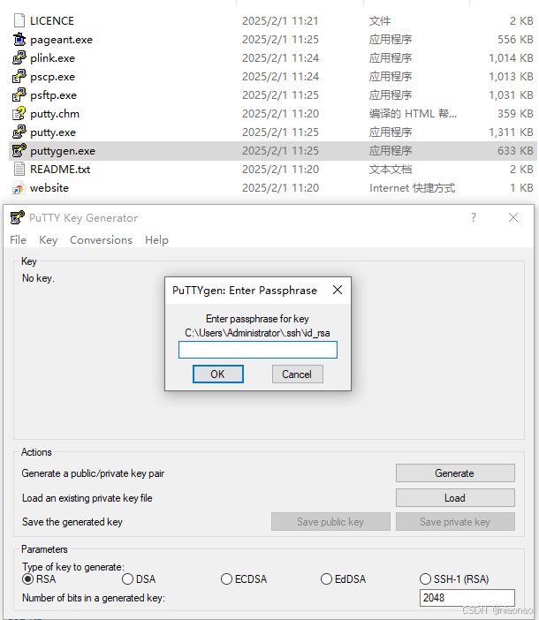
Task: Click the plink.exe icon
Action: coord(19,57)
